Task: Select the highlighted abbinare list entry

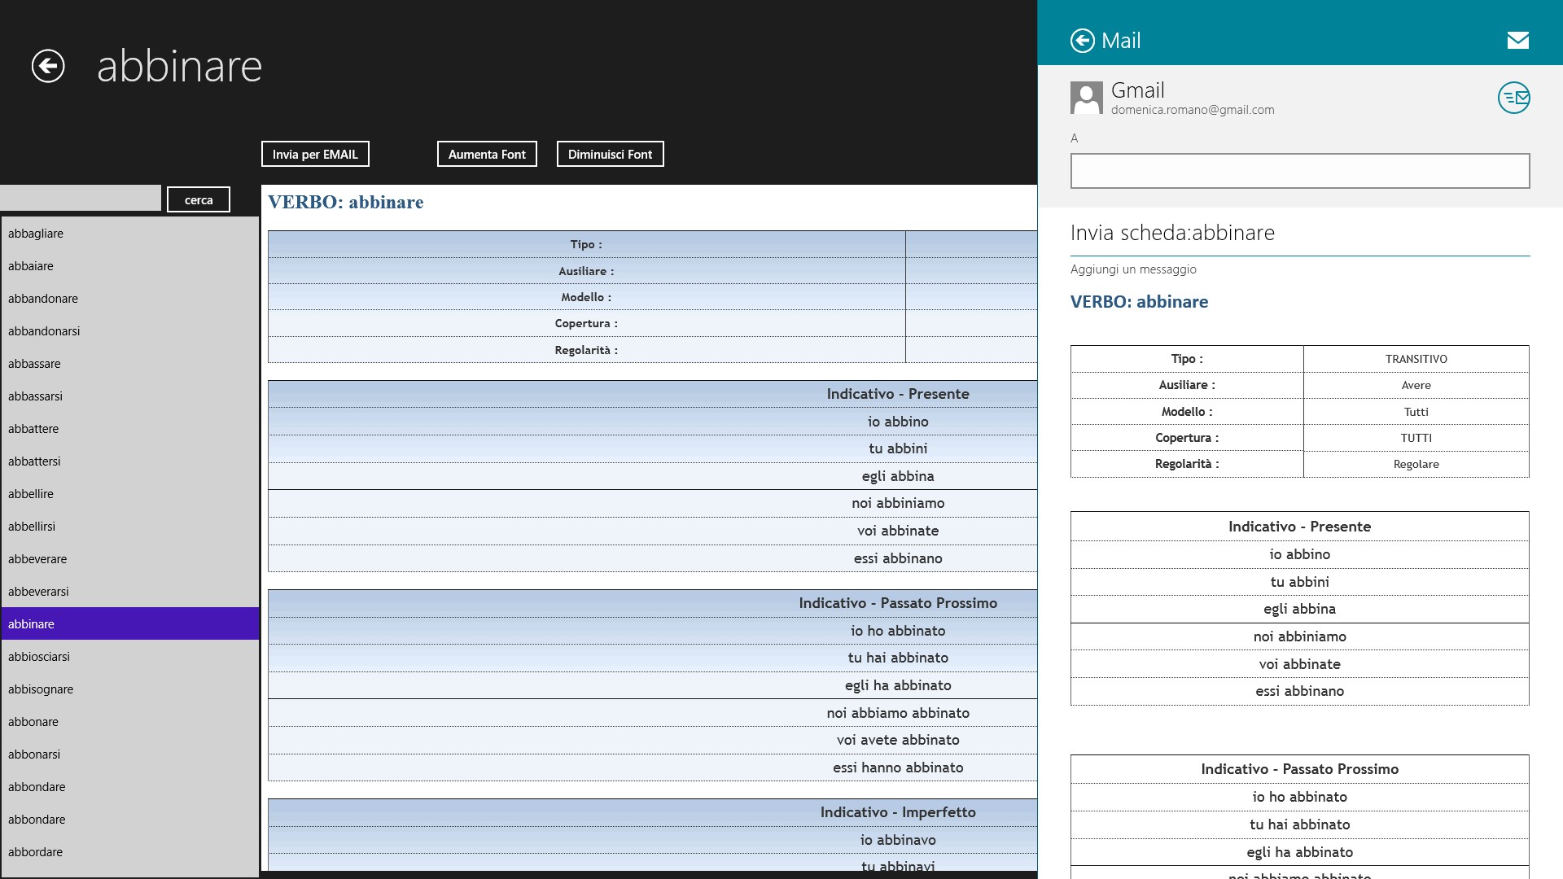Action: click(x=32, y=624)
